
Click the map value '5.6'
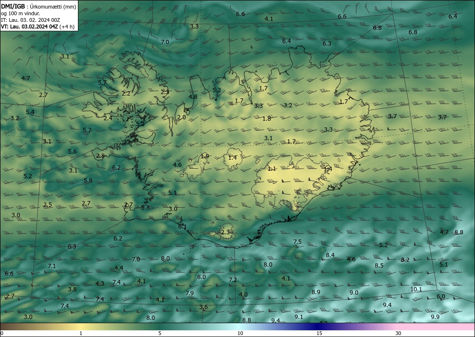coord(72,152)
